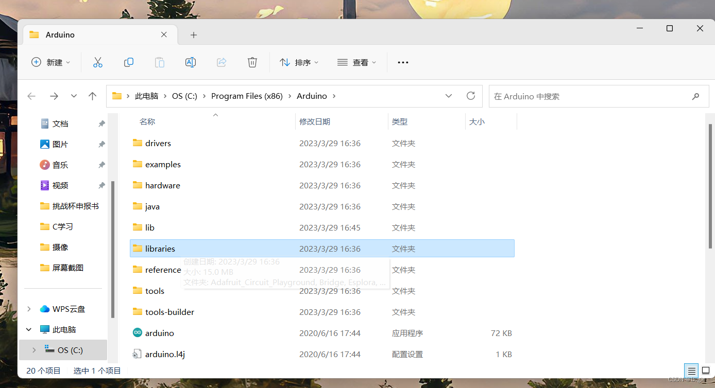The width and height of the screenshot is (715, 388).
Task: Switch to large thumbnails view icon
Action: (706, 371)
